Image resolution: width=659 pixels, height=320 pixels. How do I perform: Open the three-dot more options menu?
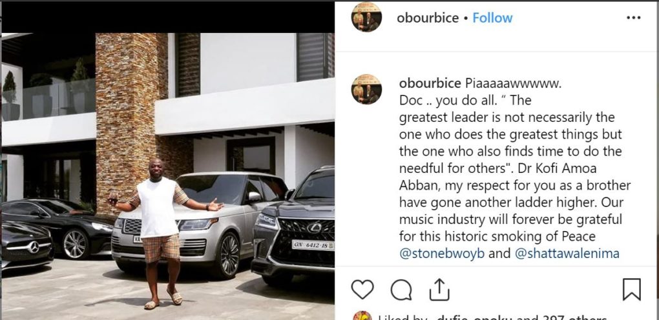click(633, 18)
